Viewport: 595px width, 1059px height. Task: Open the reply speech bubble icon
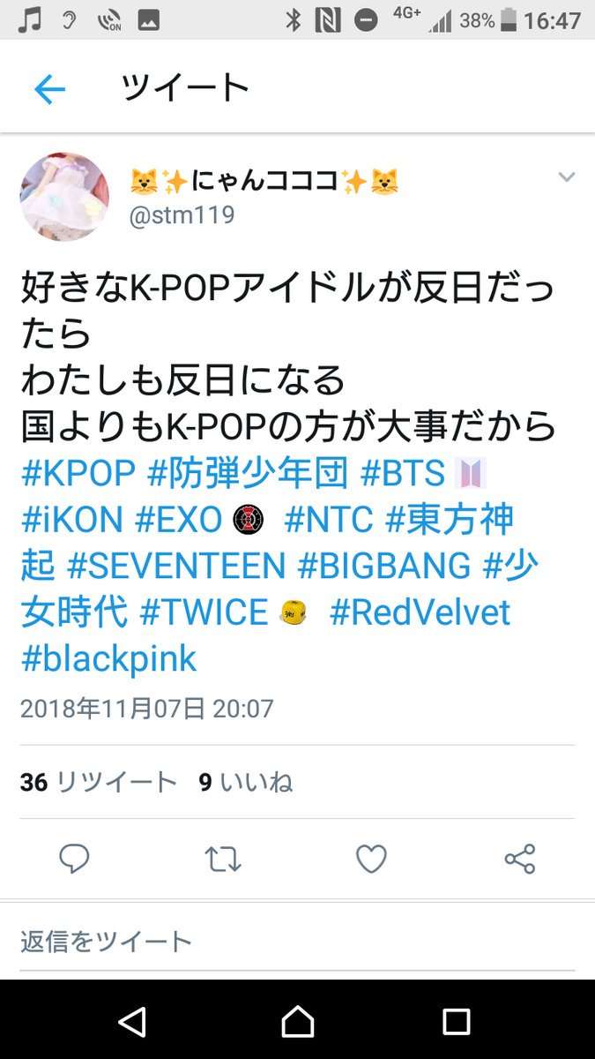(74, 859)
